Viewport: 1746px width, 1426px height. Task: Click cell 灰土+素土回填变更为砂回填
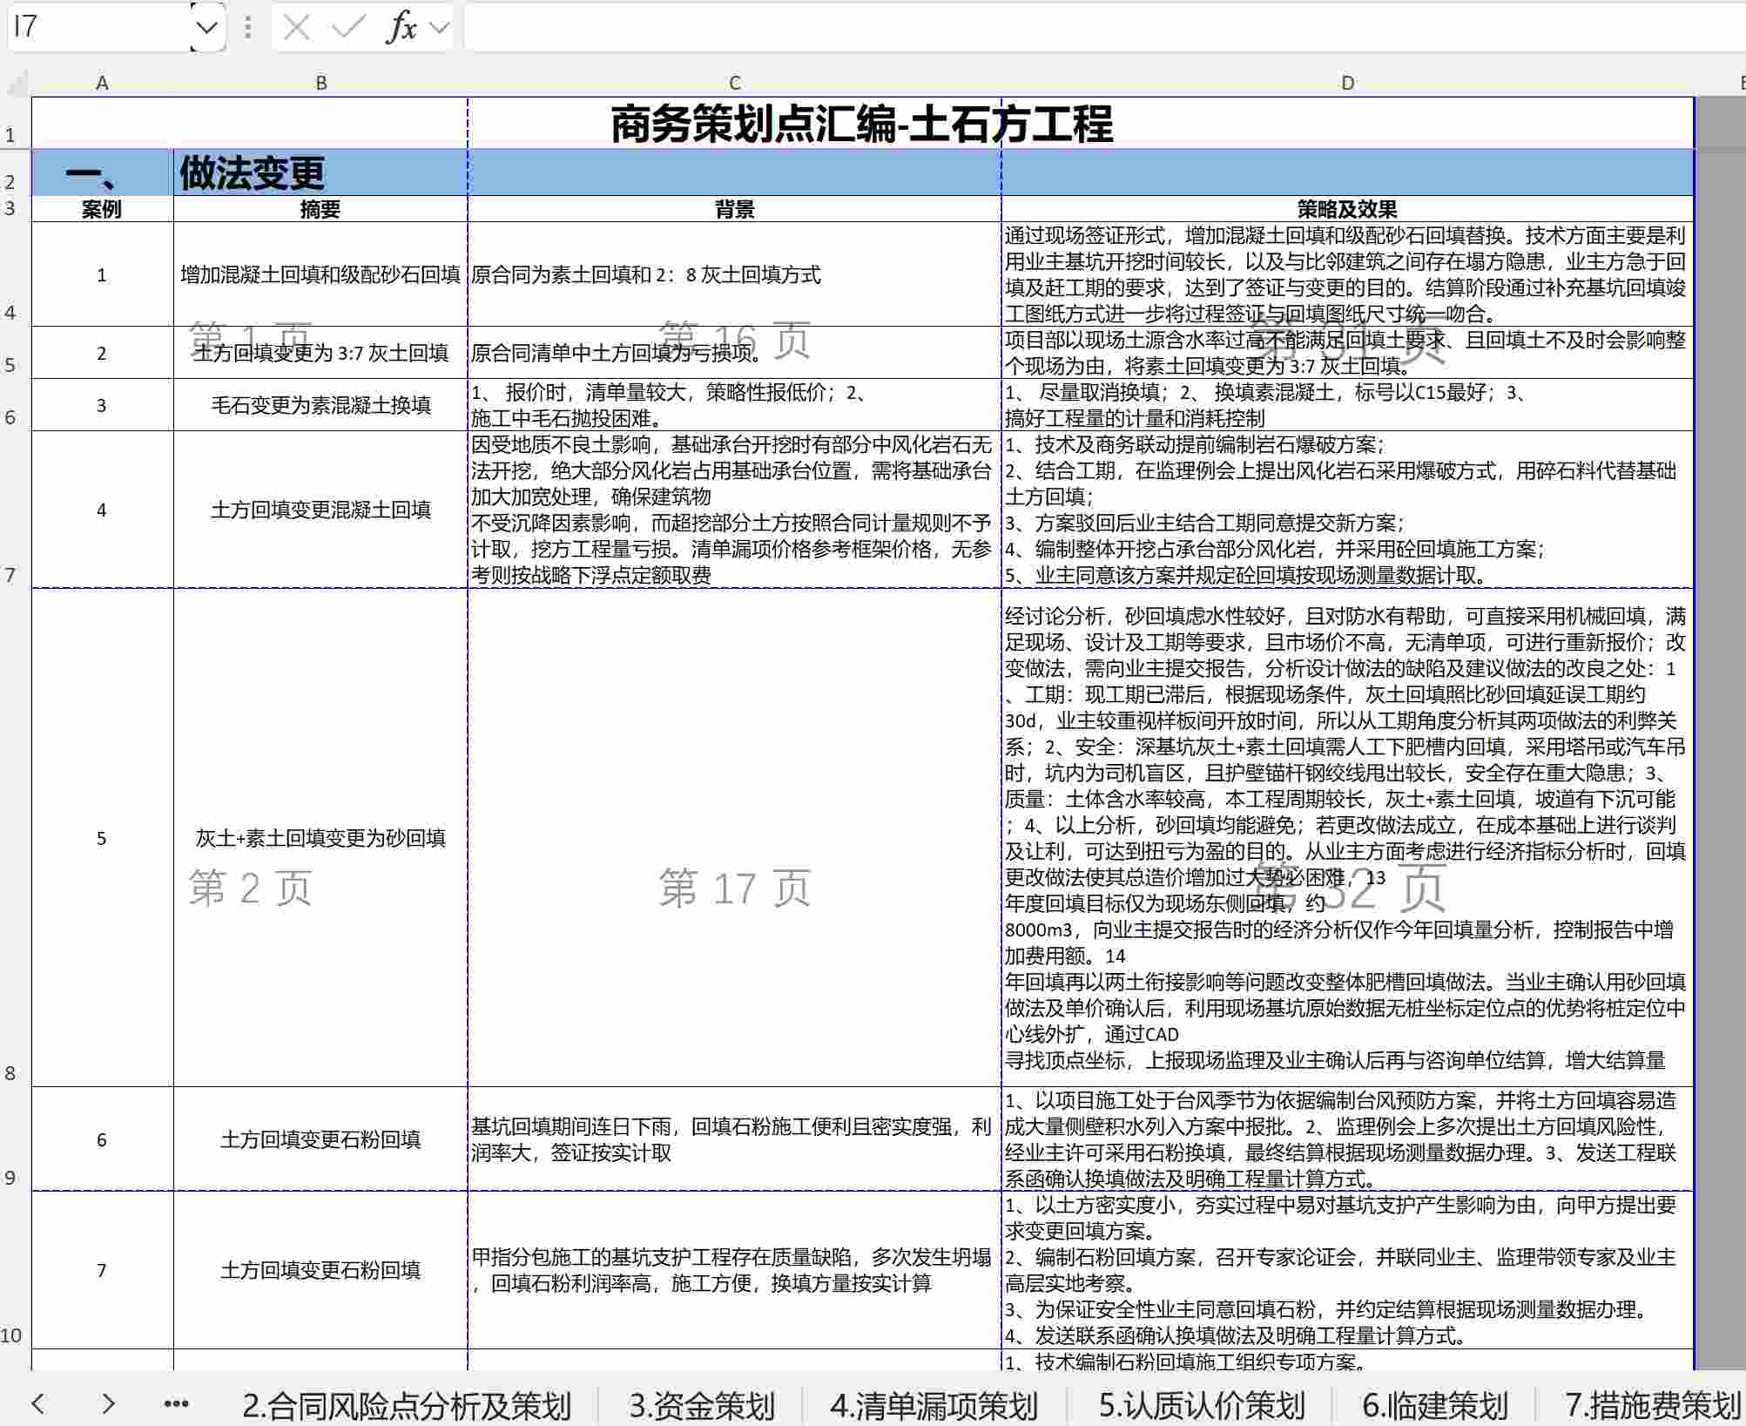[320, 837]
